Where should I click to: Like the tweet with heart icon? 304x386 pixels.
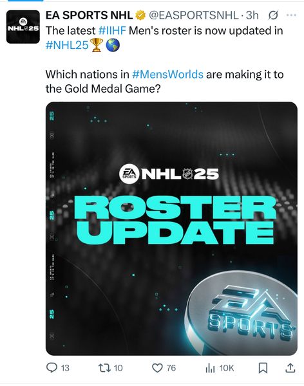pos(157,368)
